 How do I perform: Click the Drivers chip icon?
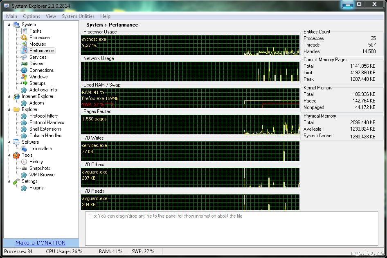tap(24, 64)
